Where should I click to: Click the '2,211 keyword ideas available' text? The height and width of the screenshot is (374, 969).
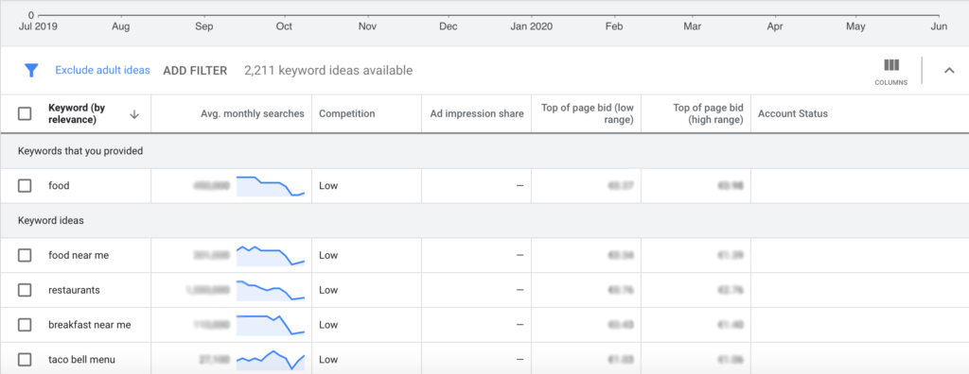pos(328,71)
